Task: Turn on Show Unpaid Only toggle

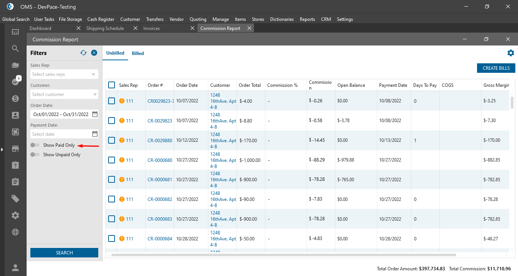Action: coord(35,155)
